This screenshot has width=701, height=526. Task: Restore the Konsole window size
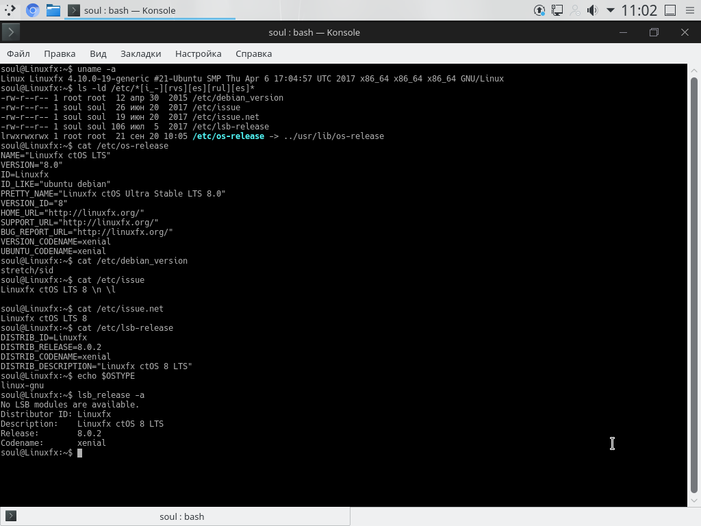(654, 32)
